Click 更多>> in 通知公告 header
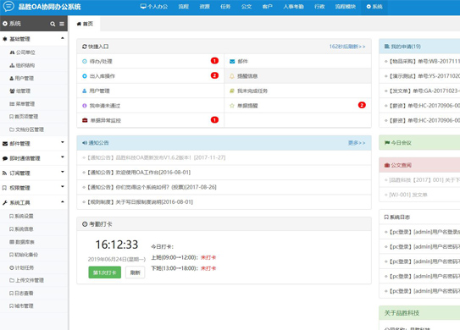Viewport: 460px width, 330px height. click(x=357, y=143)
